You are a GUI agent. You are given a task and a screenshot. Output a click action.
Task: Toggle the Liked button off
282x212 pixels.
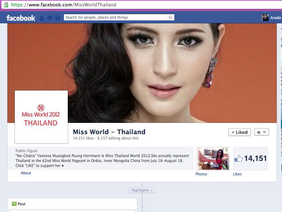coord(240,132)
